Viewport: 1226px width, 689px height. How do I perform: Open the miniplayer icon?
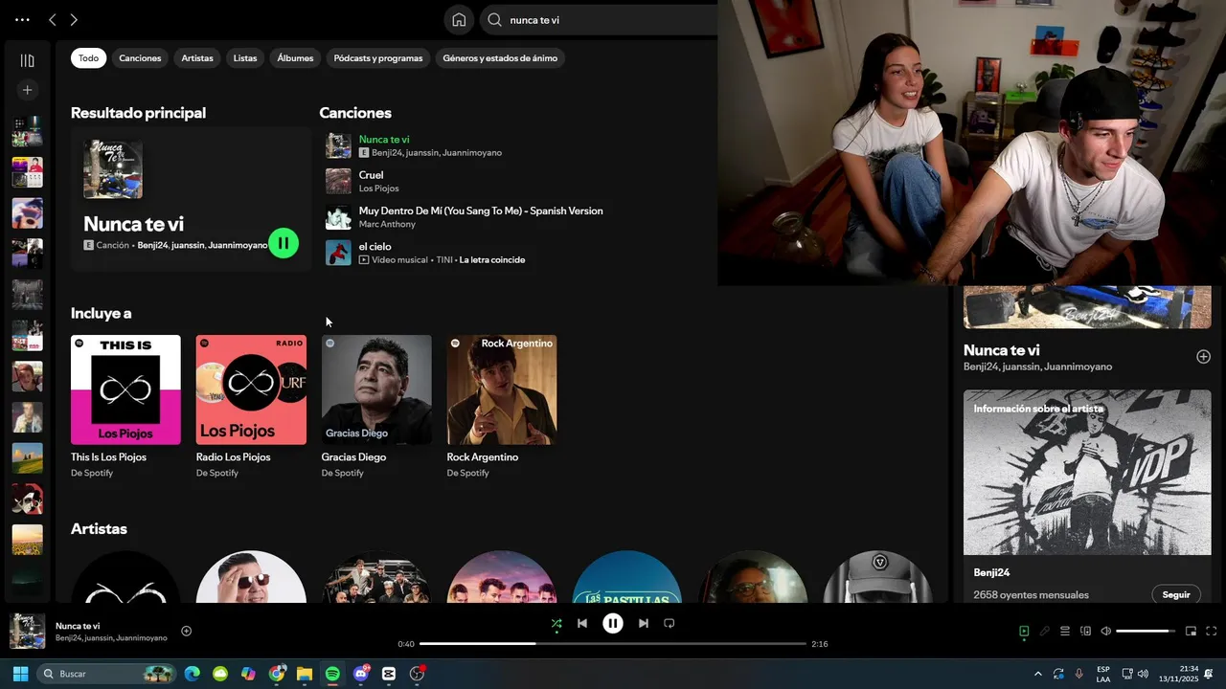tap(1191, 631)
